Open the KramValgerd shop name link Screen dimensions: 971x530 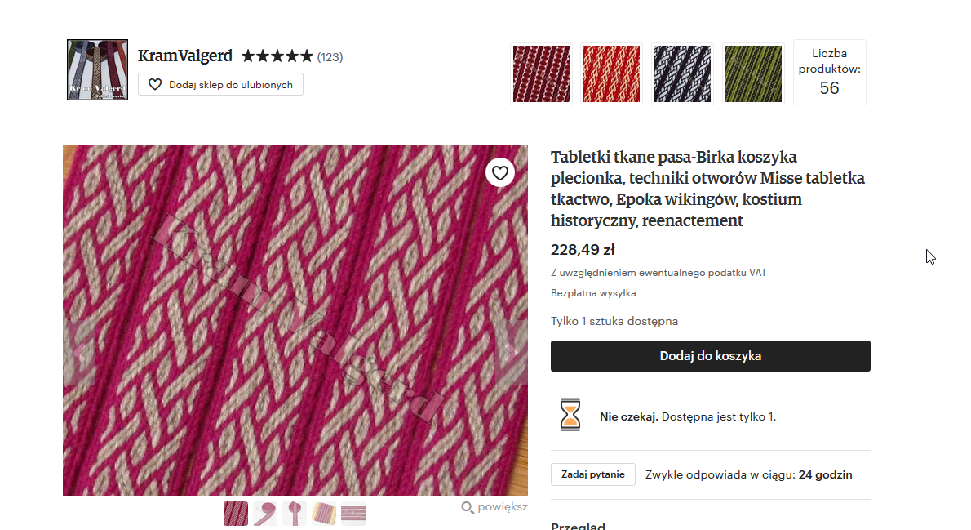pyautogui.click(x=185, y=56)
